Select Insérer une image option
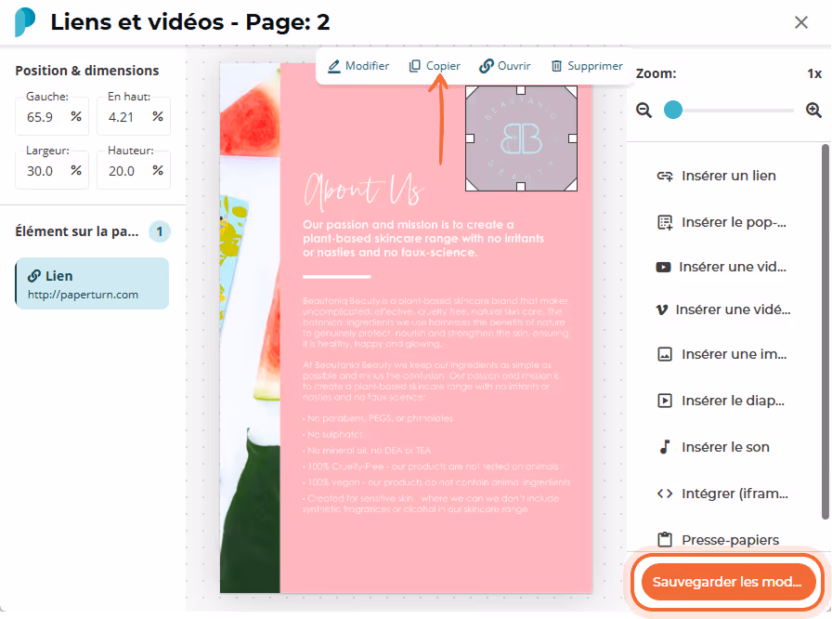 pyautogui.click(x=723, y=354)
